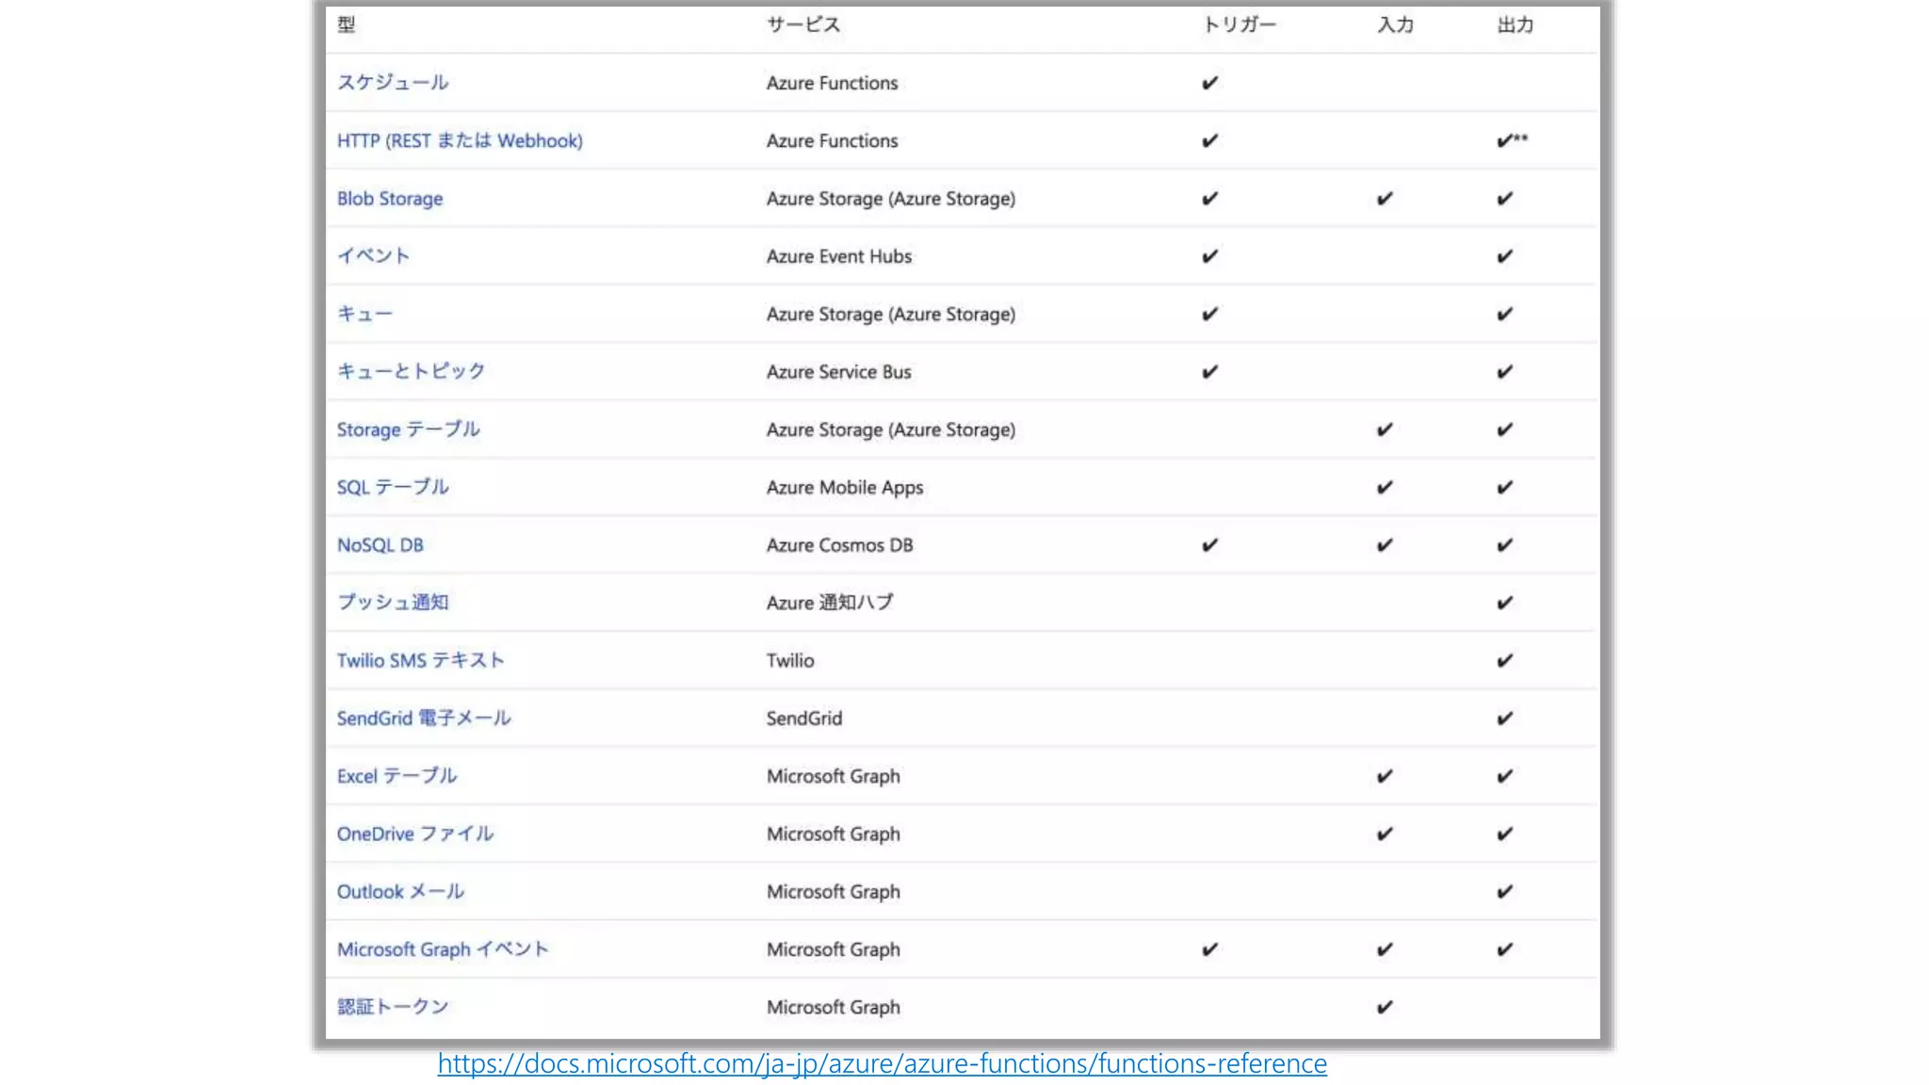Select Microsoft Graph in the Excel テーブル row
1929x1085 pixels.
tap(834, 777)
